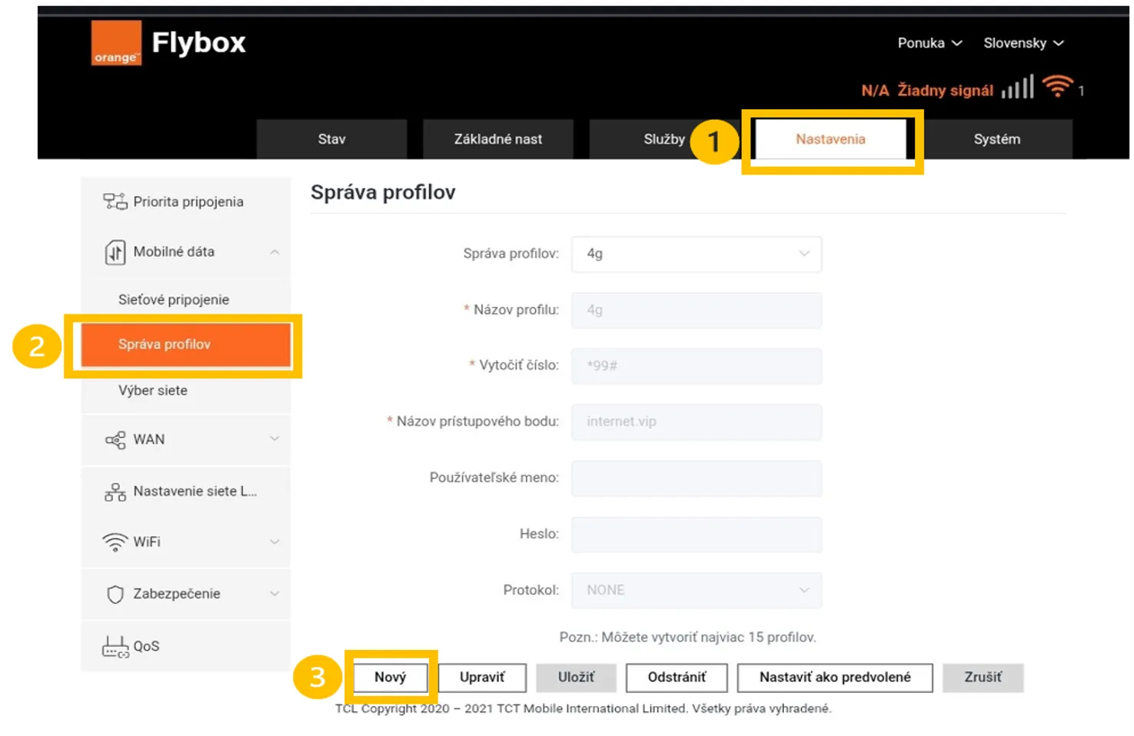1134x736 pixels.
Task: Open the Správa profilov 4g dropdown
Action: [x=697, y=254]
